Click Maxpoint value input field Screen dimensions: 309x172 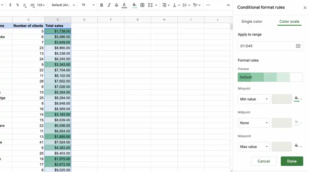(282, 147)
